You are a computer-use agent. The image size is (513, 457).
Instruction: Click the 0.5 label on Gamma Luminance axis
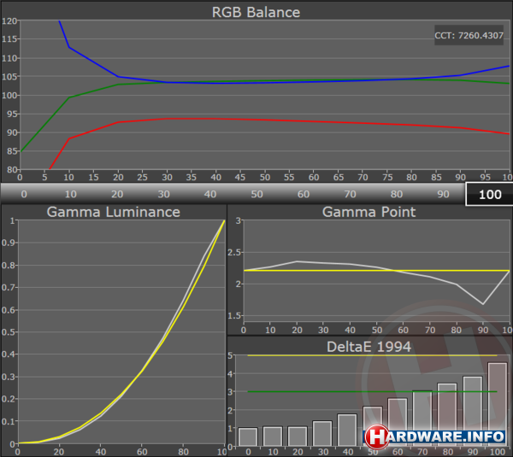click(x=9, y=332)
